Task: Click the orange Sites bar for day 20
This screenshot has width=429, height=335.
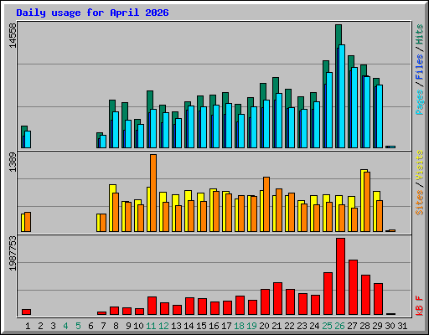Action: (266, 204)
